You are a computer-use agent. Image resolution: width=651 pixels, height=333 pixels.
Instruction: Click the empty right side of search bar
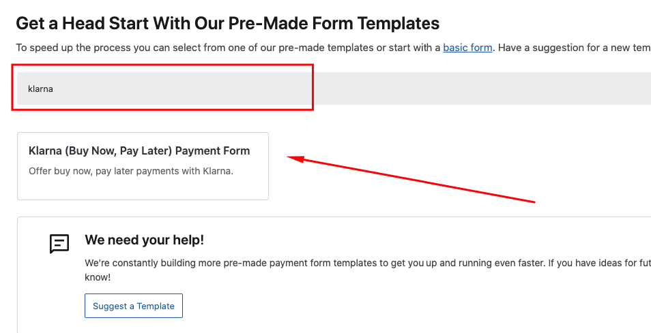click(478, 89)
